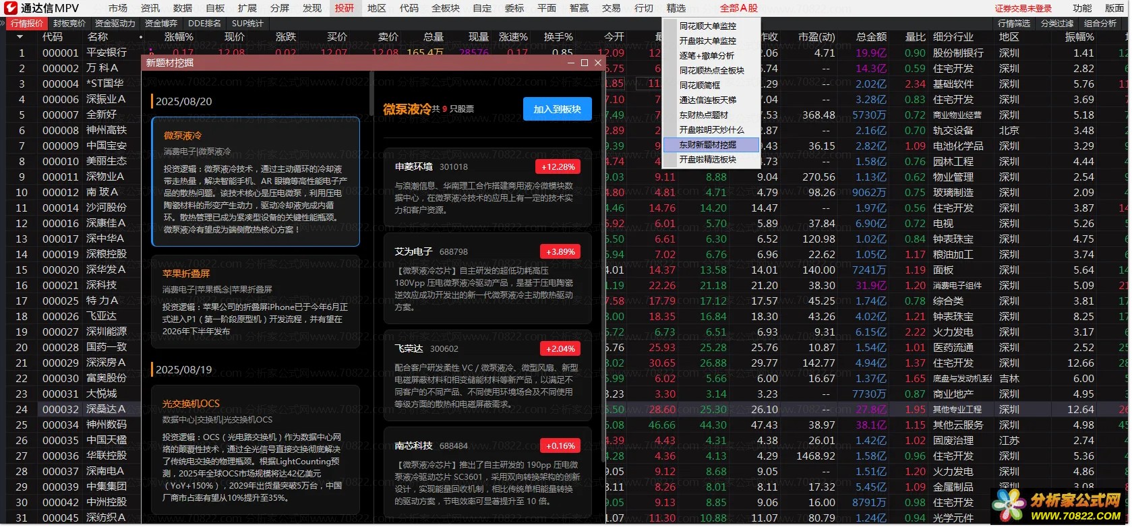Screen dimensions: 1132x527
Task: Click the 加入到板块 button
Action: [557, 109]
